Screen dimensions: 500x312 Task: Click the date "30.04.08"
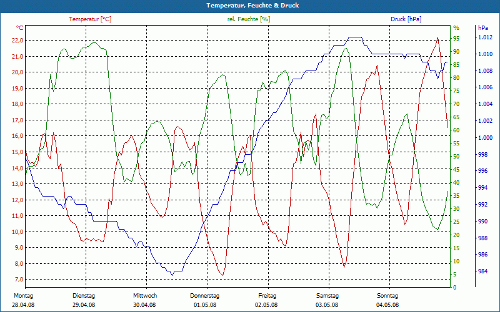point(144,305)
